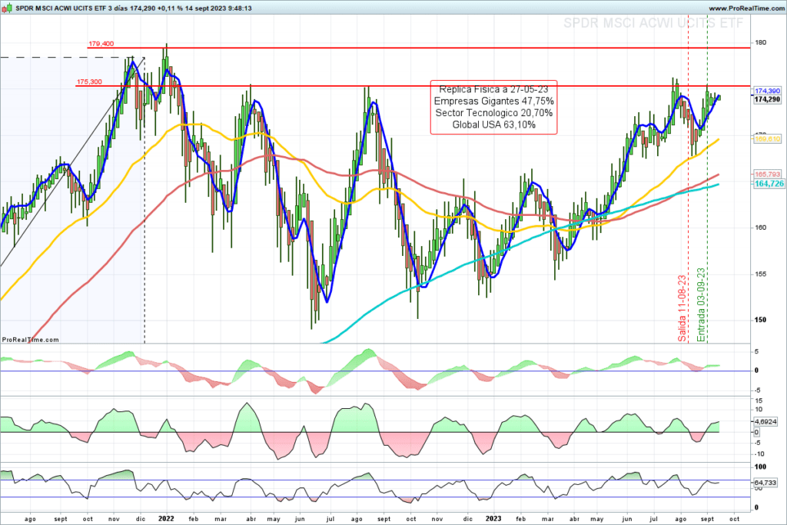Click the -10 tick on the middle indicator axis
Image resolution: width=787 pixels, height=525 pixels.
[759, 454]
